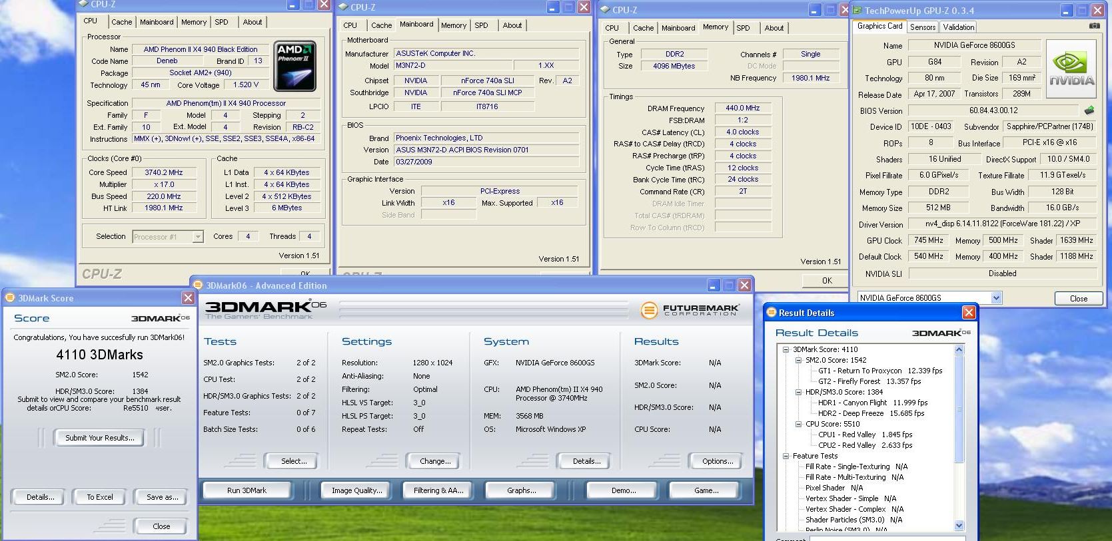Collapse the 3DMark Score: 4110 tree node
This screenshot has width=1112, height=541.
[x=786, y=349]
